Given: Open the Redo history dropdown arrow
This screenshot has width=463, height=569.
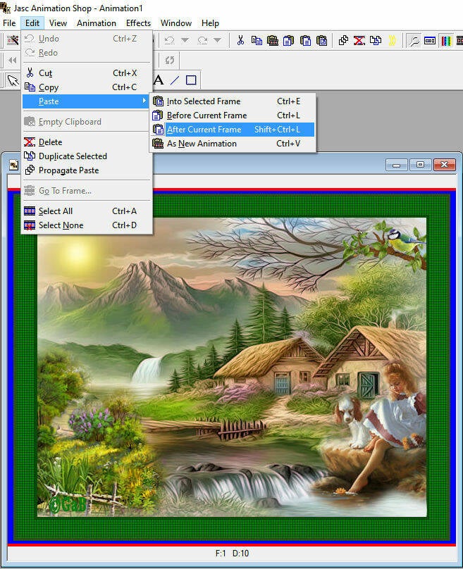Looking at the screenshot, I should tap(218, 40).
